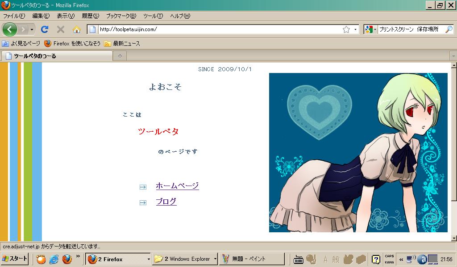Click the arrow icon beside ホームページ
Screen dimensions: 457x267
(x=143, y=187)
